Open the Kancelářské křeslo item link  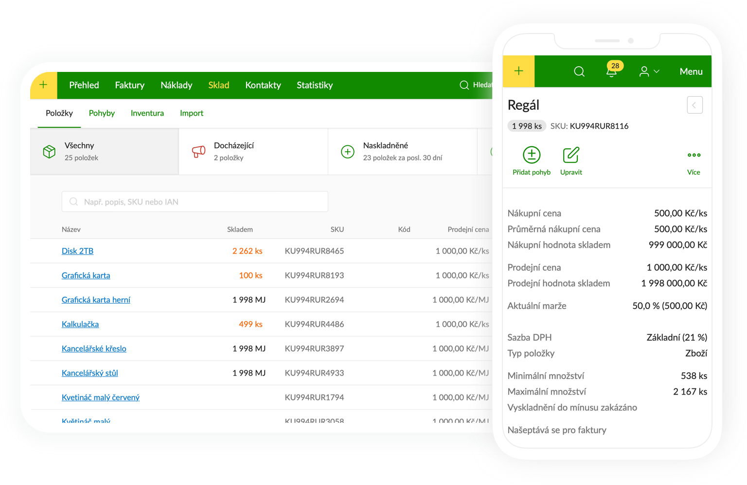click(x=94, y=348)
